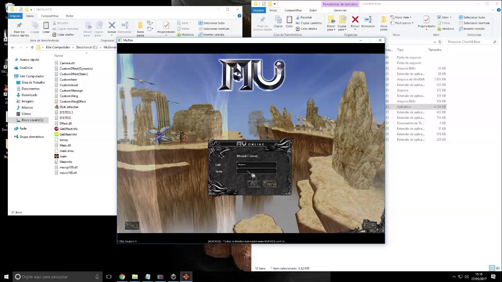Image resolution: width=502 pixels, height=282 pixels.
Task: Switch to Gerenciar tab in ClientS4 Base window
Action: tap(340, 10)
